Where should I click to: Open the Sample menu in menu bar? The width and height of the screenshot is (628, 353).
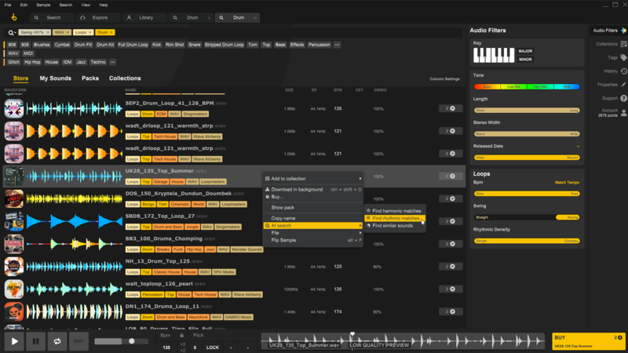43,5
